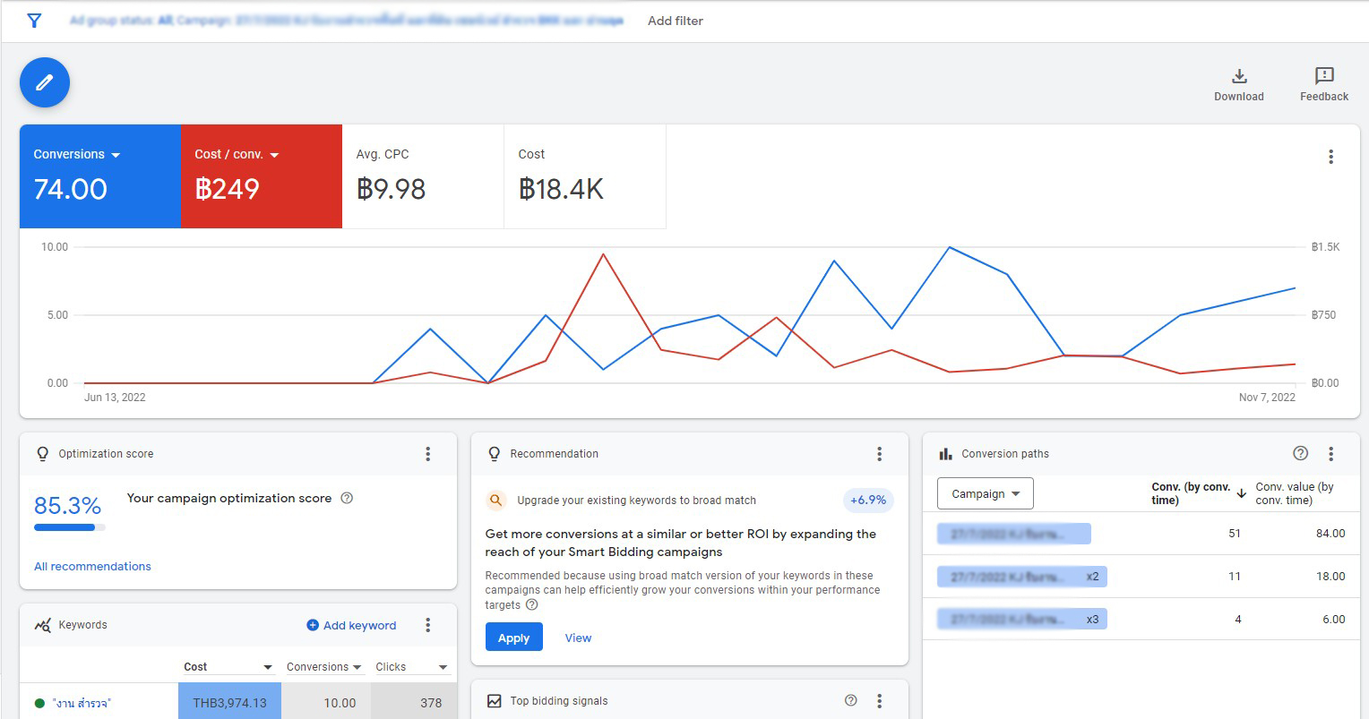Click the filter funnel icon
Viewport: 1369px width, 719px height.
click(34, 21)
